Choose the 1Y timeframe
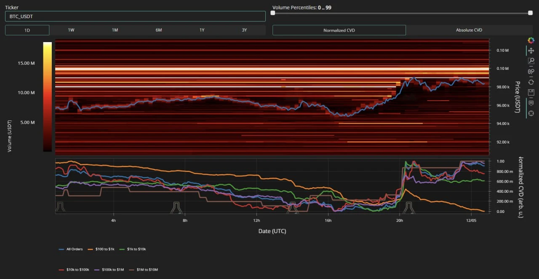The width and height of the screenshot is (539, 279). coord(202,30)
